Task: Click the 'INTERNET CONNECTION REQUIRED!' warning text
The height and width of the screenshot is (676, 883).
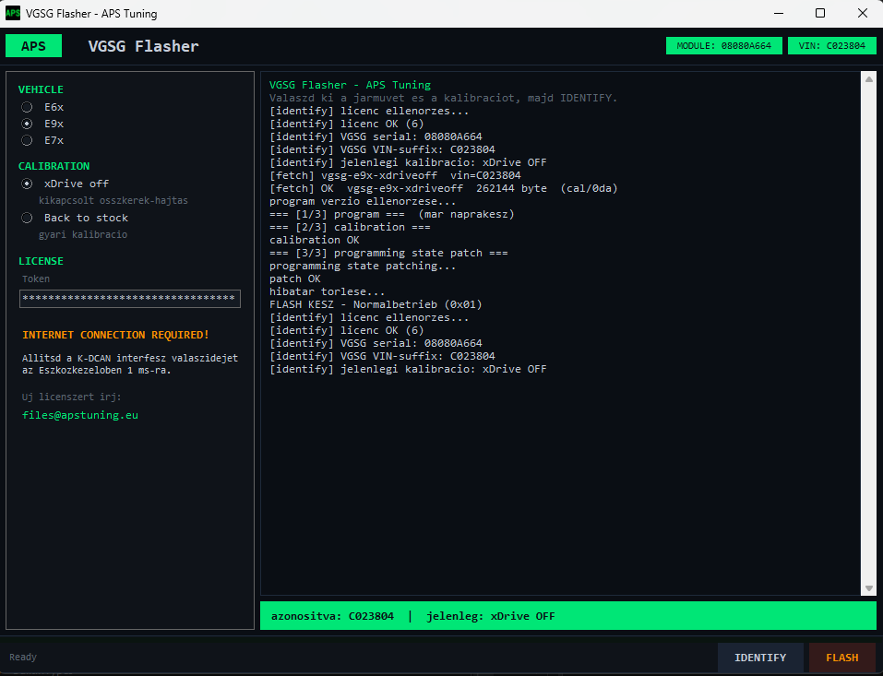Action: pyautogui.click(x=115, y=335)
